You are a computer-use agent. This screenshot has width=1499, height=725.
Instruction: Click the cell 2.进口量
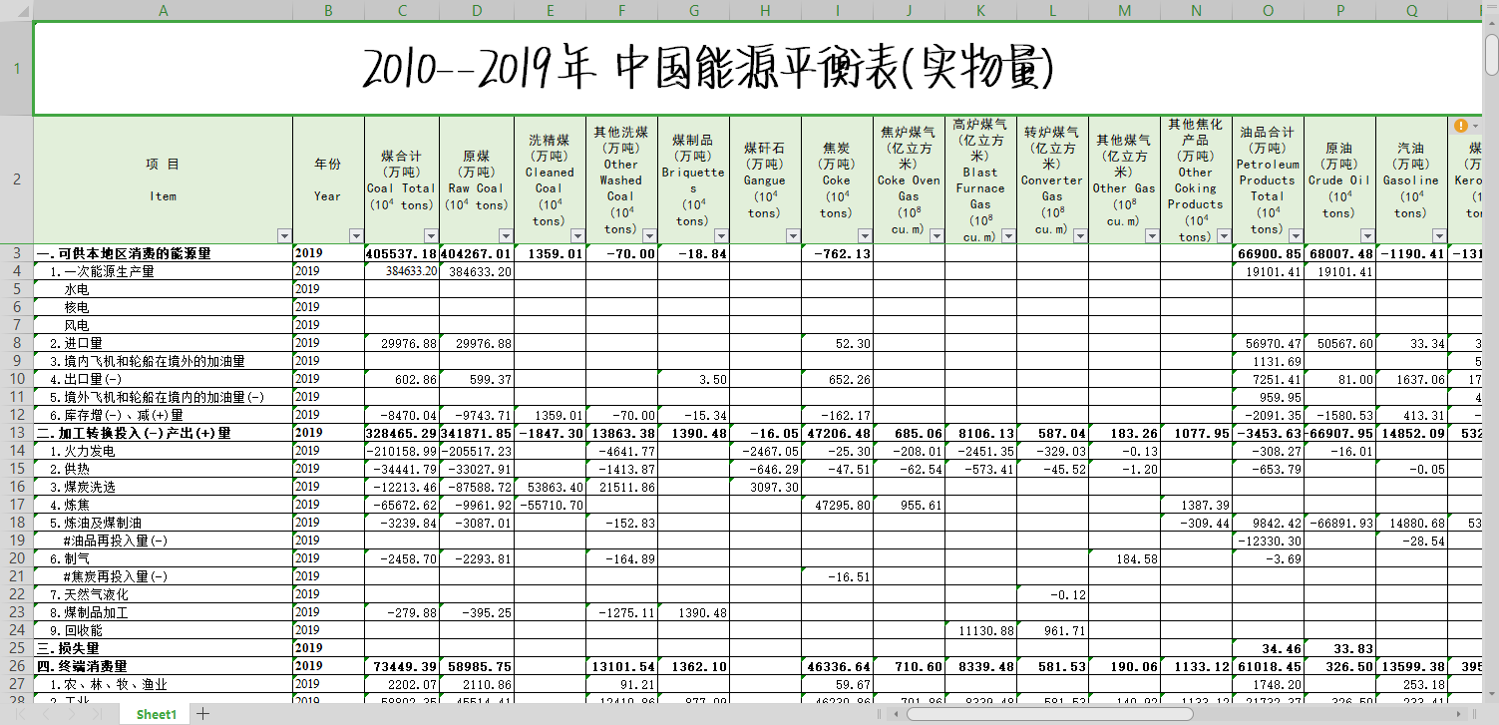pyautogui.click(x=163, y=343)
